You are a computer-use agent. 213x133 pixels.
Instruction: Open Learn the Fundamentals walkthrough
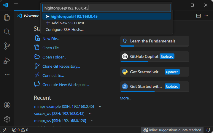pyautogui.click(x=155, y=41)
